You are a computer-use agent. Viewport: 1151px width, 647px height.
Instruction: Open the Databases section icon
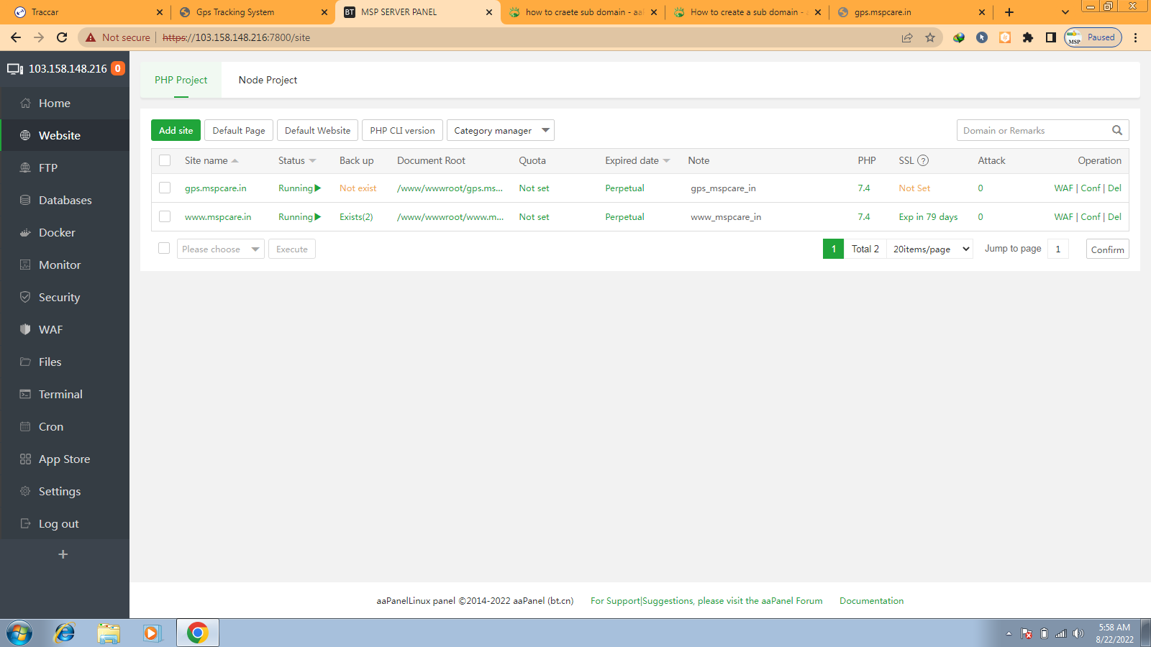click(x=25, y=200)
